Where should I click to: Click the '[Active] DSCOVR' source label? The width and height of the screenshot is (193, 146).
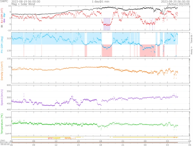coord(179,4)
